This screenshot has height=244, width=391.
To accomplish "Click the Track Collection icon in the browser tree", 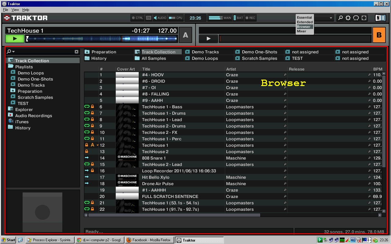I will pos(10,60).
